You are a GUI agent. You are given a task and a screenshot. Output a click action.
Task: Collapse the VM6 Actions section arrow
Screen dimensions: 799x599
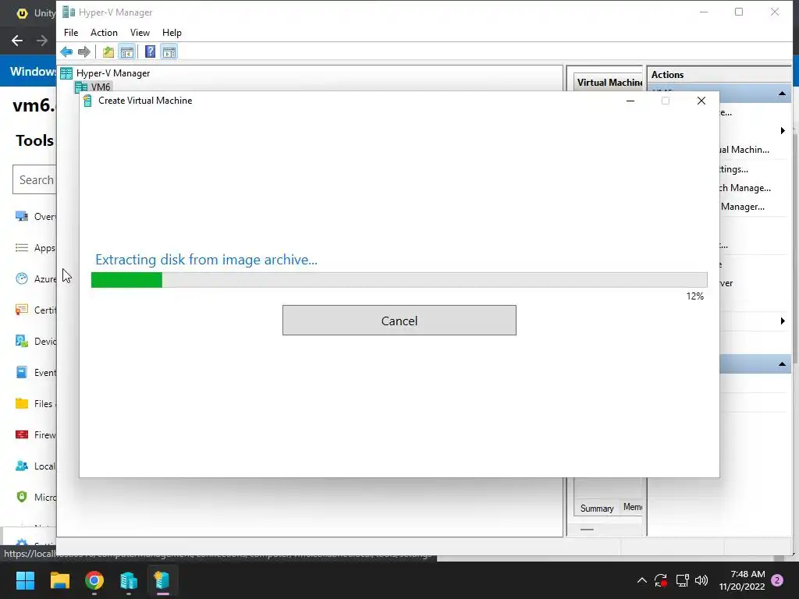tap(782, 94)
